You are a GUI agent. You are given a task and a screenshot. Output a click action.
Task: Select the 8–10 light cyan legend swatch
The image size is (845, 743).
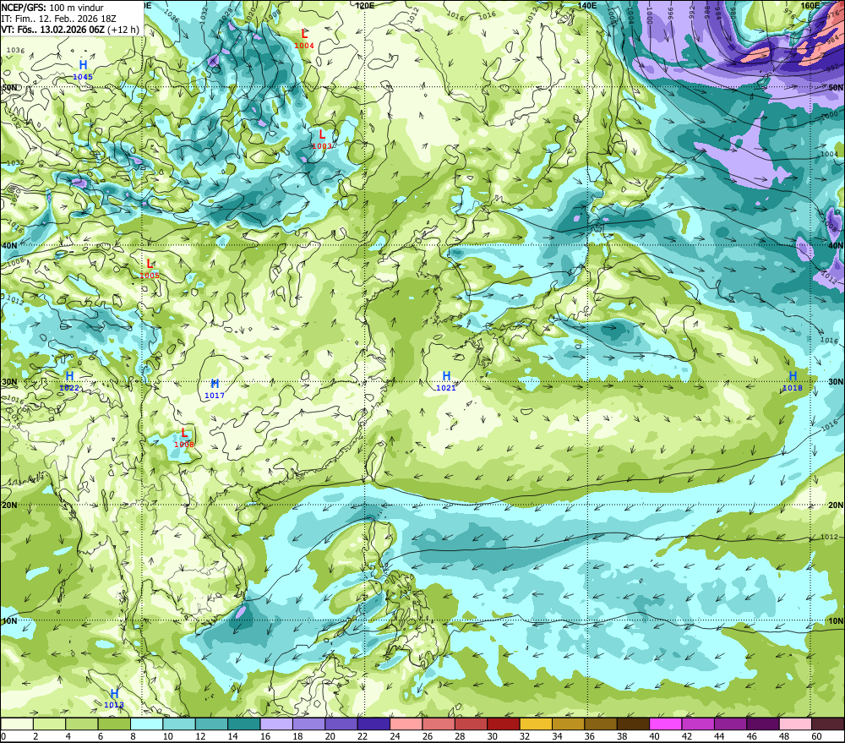[x=146, y=724]
